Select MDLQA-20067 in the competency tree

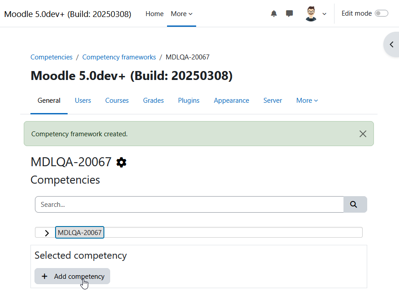(80, 232)
